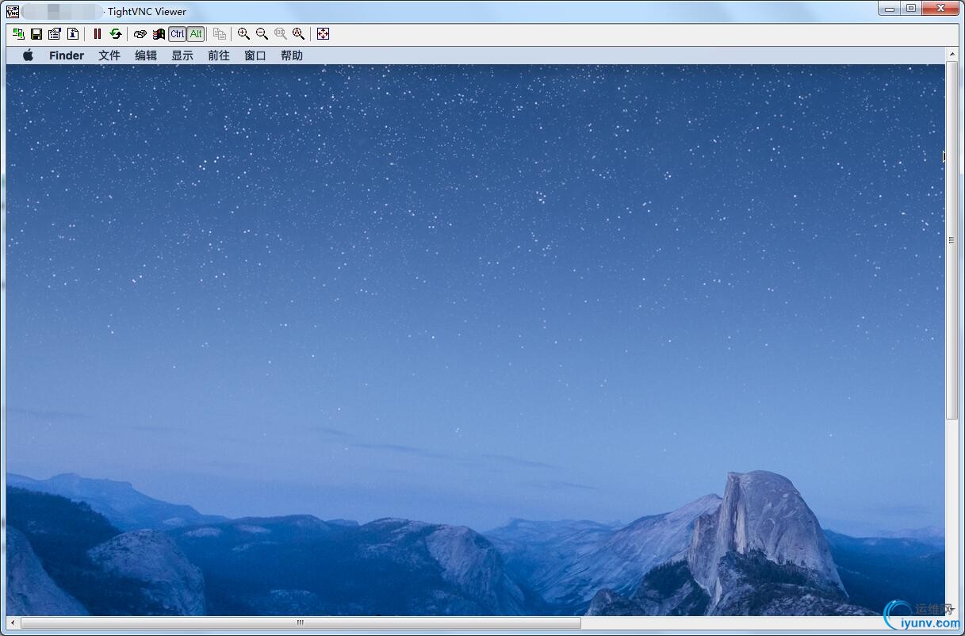Click the Pause toolbar icon

tap(98, 34)
